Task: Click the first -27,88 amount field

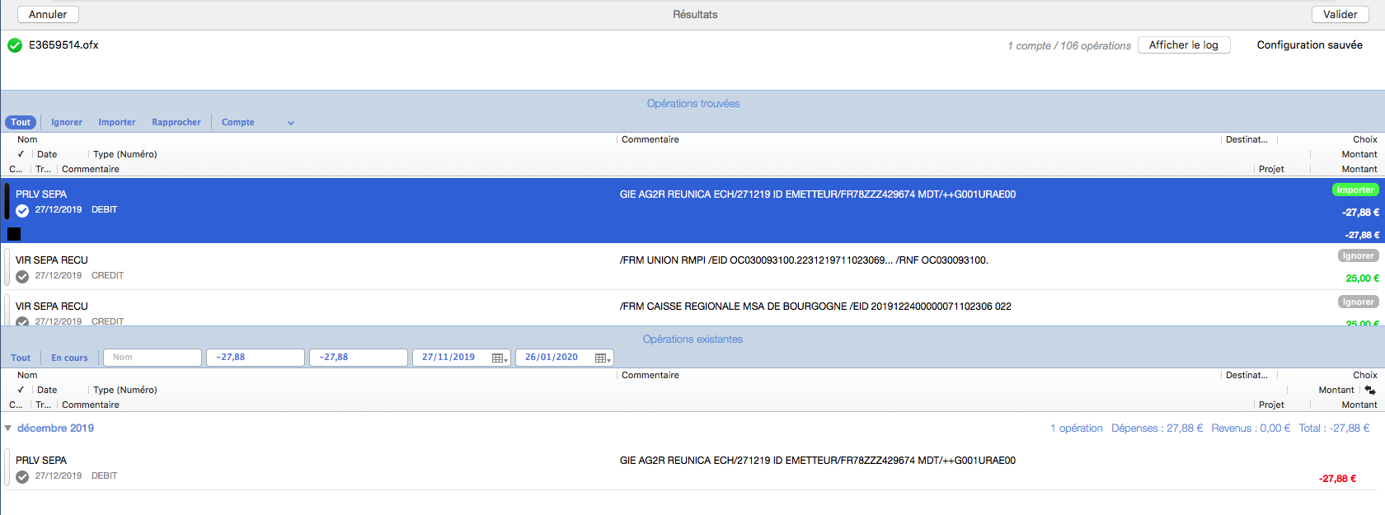Action: (256, 358)
